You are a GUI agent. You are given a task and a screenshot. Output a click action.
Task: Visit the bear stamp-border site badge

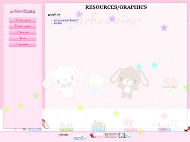coord(110,136)
